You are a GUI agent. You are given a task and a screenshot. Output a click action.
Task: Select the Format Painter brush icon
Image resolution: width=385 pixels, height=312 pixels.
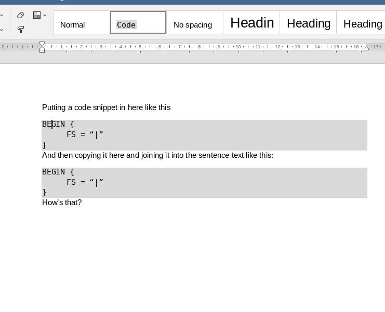click(x=21, y=30)
